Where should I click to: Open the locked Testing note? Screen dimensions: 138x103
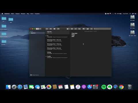57,57
